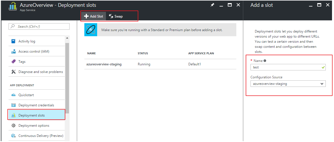The width and height of the screenshot is (334, 142).
Task: Open Diagnose and solve problems wrench icon
Action: (13, 72)
